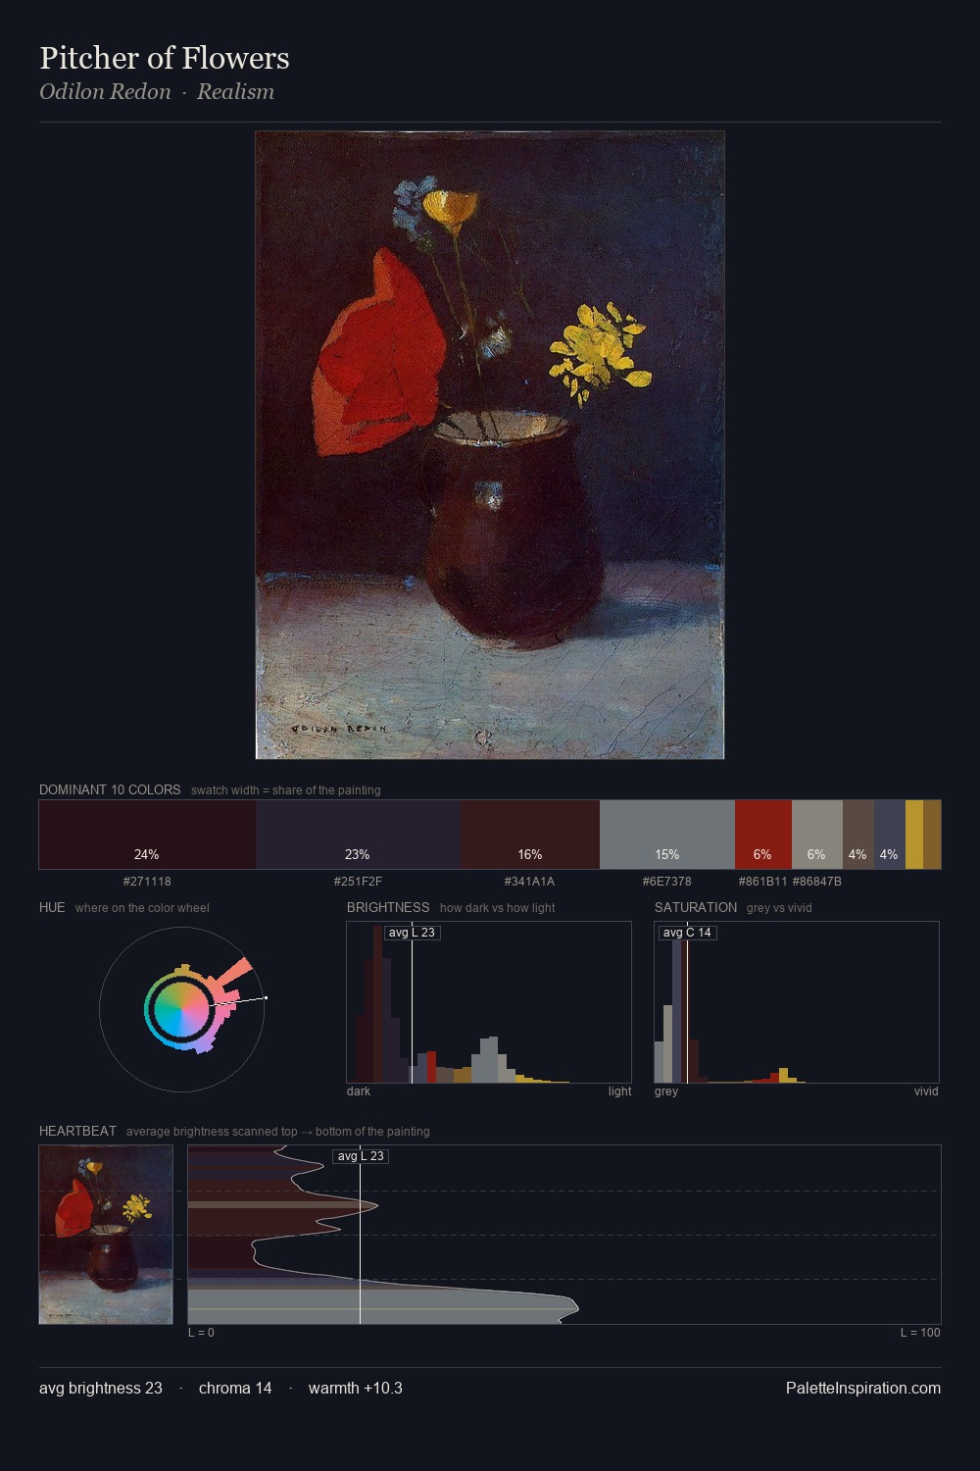
Task: Click the avg L 23 label in Brightness
Action: click(x=412, y=933)
